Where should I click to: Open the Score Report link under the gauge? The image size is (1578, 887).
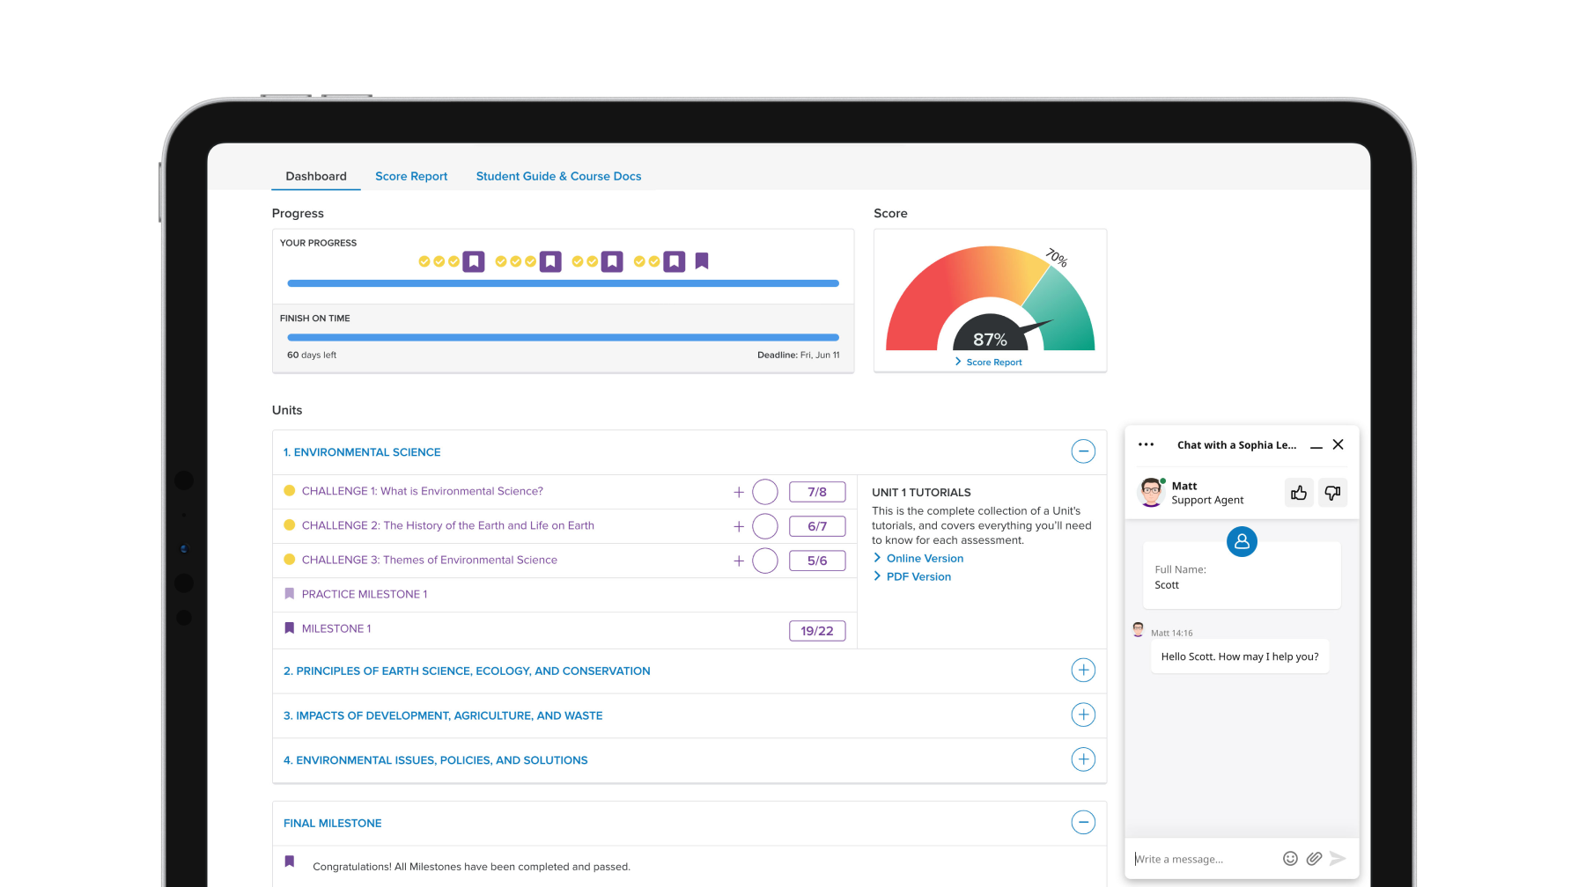point(989,363)
